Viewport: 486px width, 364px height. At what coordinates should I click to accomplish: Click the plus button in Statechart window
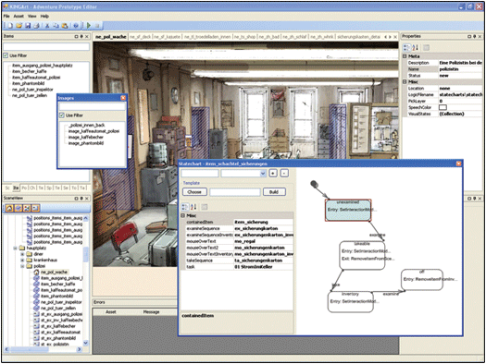(x=273, y=173)
